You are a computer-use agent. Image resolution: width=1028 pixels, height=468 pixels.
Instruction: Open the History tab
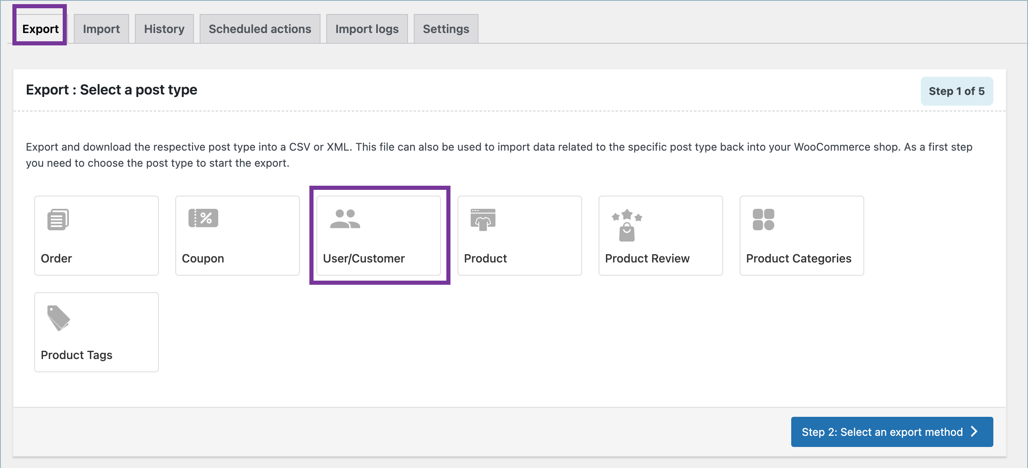(164, 28)
